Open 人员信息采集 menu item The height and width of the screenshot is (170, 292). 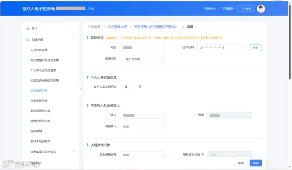pyautogui.click(x=39, y=50)
